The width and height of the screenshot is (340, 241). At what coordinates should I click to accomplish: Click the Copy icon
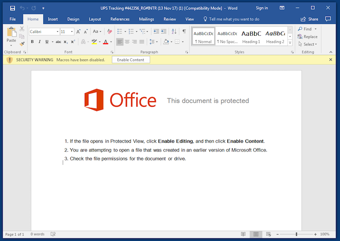coord(22,36)
